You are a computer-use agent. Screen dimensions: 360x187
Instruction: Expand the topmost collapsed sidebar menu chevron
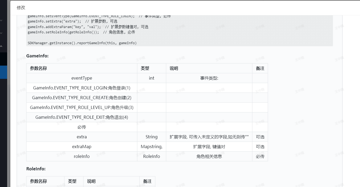(1, 20)
